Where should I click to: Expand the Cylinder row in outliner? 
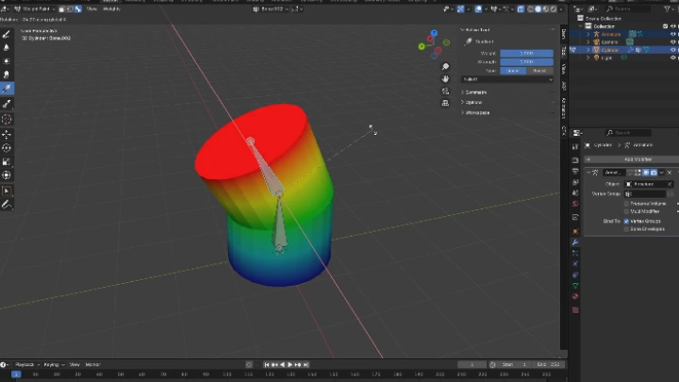[588, 50]
